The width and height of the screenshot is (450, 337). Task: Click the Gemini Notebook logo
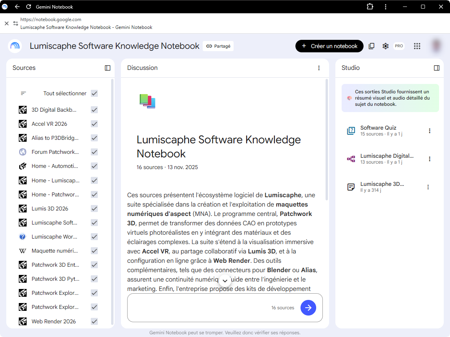click(x=15, y=46)
